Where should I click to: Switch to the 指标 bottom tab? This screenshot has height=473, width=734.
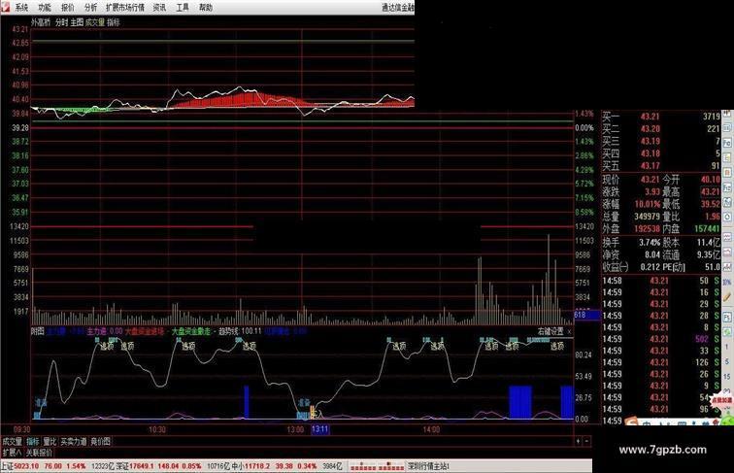(33, 441)
